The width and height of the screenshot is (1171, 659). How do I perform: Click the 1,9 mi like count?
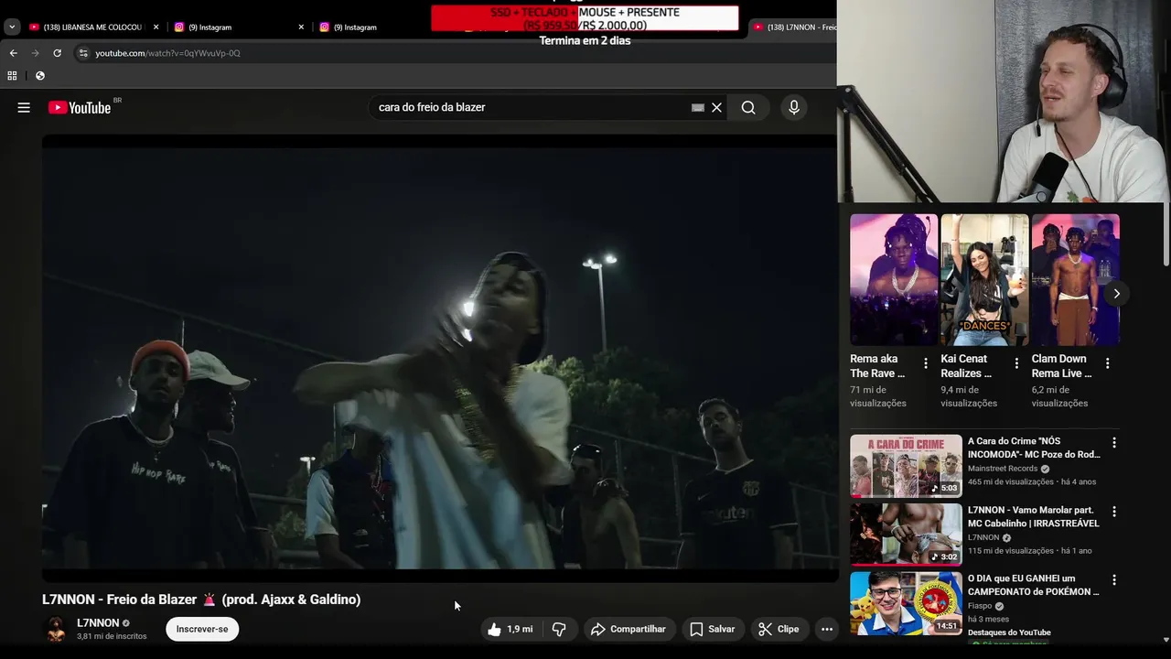520,629
